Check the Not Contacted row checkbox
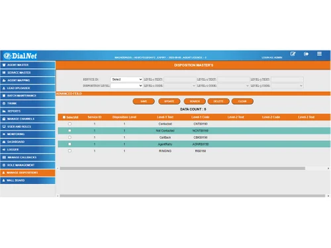Viewport: 331px width, 248px height. point(70,130)
